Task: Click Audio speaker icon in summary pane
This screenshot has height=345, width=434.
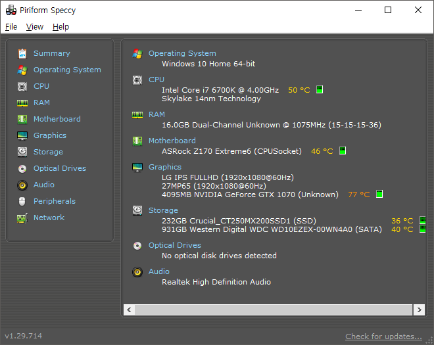Action: coord(137,272)
